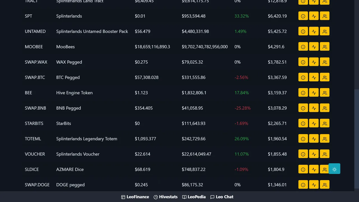Click the $22,614,049.47 market cap value
The image size is (359, 202).
point(196,154)
